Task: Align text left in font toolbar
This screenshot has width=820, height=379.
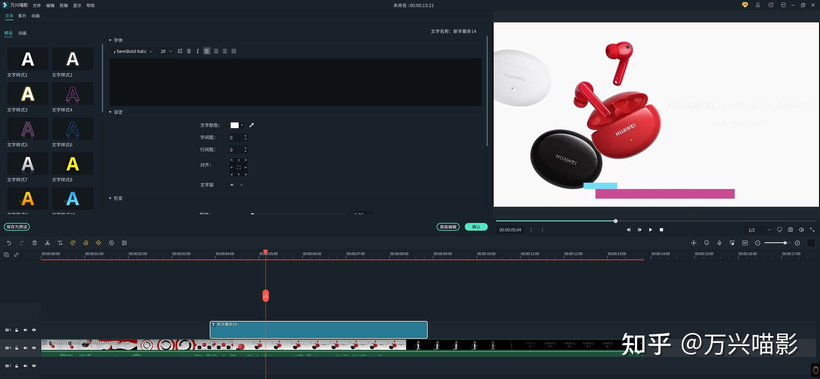Action: [x=207, y=51]
